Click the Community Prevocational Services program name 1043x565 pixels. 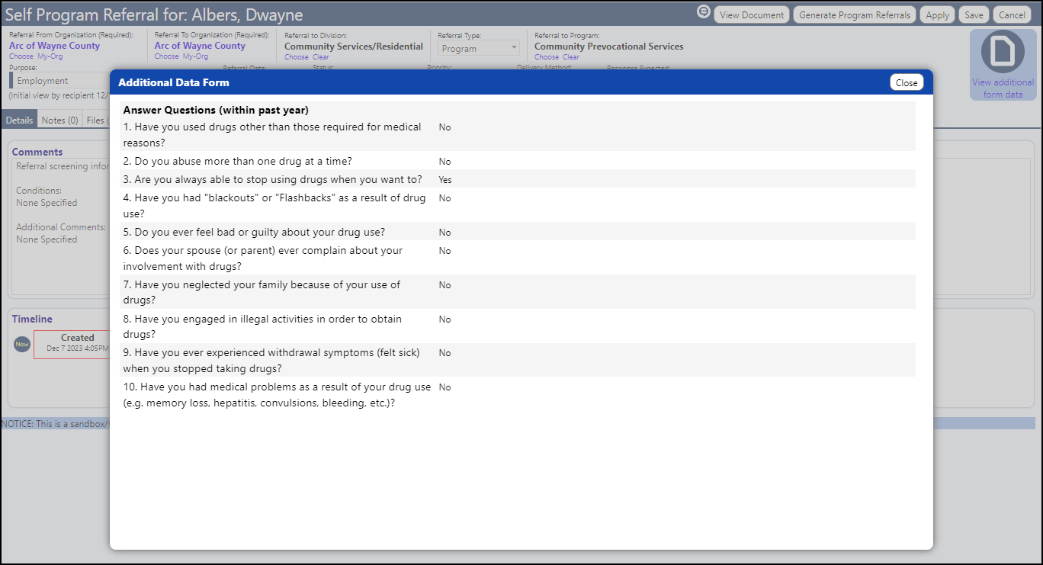(x=608, y=47)
